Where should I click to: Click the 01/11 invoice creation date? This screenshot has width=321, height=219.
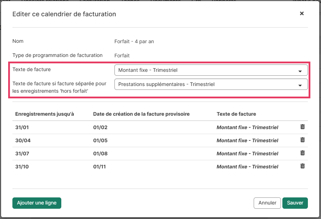pyautogui.click(x=100, y=167)
